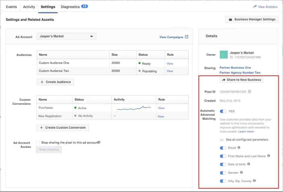283x192 pixels.
Task: Click the Custom Conversions Activity column header
Action: [x=119, y=99]
